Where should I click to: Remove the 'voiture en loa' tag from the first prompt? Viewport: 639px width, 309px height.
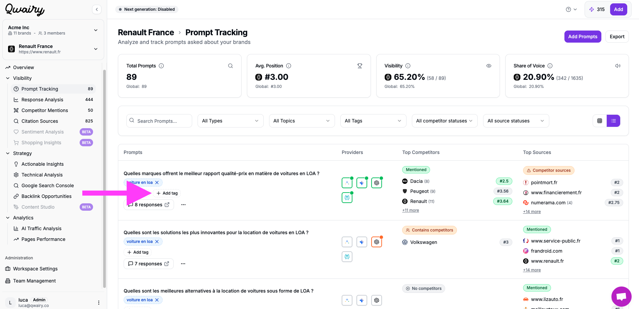coord(157,183)
